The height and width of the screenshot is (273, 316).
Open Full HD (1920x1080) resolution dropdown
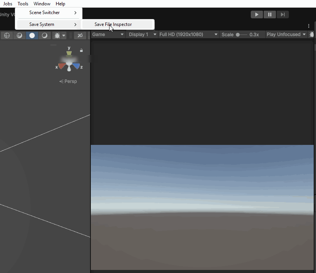tap(189, 34)
